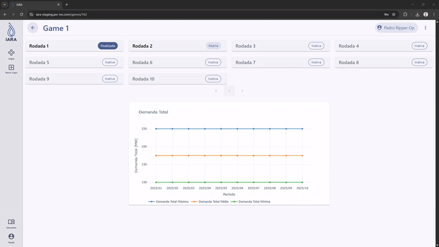Open the Rodada 4 card

tap(384, 46)
